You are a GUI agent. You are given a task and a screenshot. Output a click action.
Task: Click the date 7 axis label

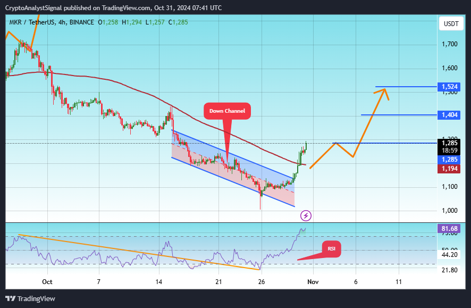(99, 282)
